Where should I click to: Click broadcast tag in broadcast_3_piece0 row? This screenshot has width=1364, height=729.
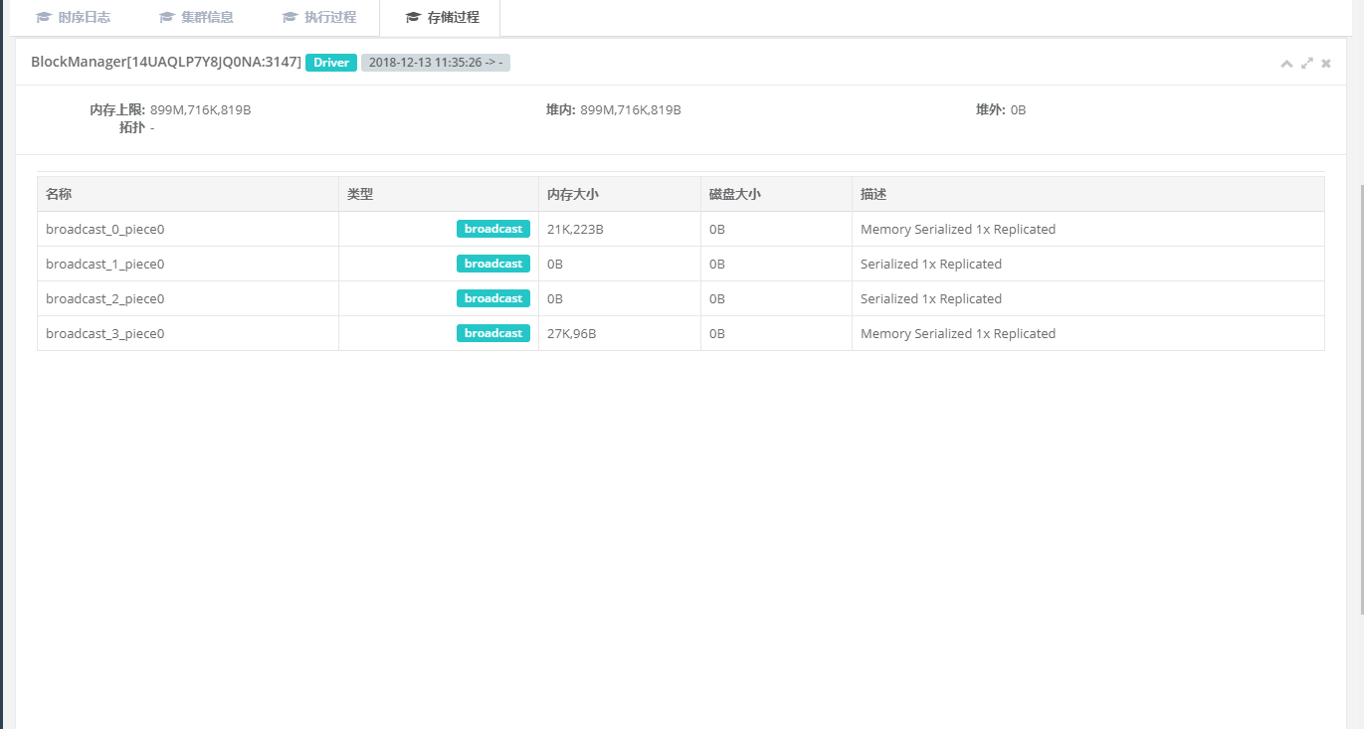pyautogui.click(x=493, y=333)
